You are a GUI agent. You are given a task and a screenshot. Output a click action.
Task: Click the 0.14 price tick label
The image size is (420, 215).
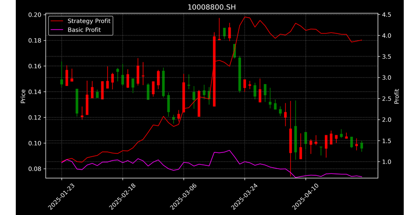35,92
